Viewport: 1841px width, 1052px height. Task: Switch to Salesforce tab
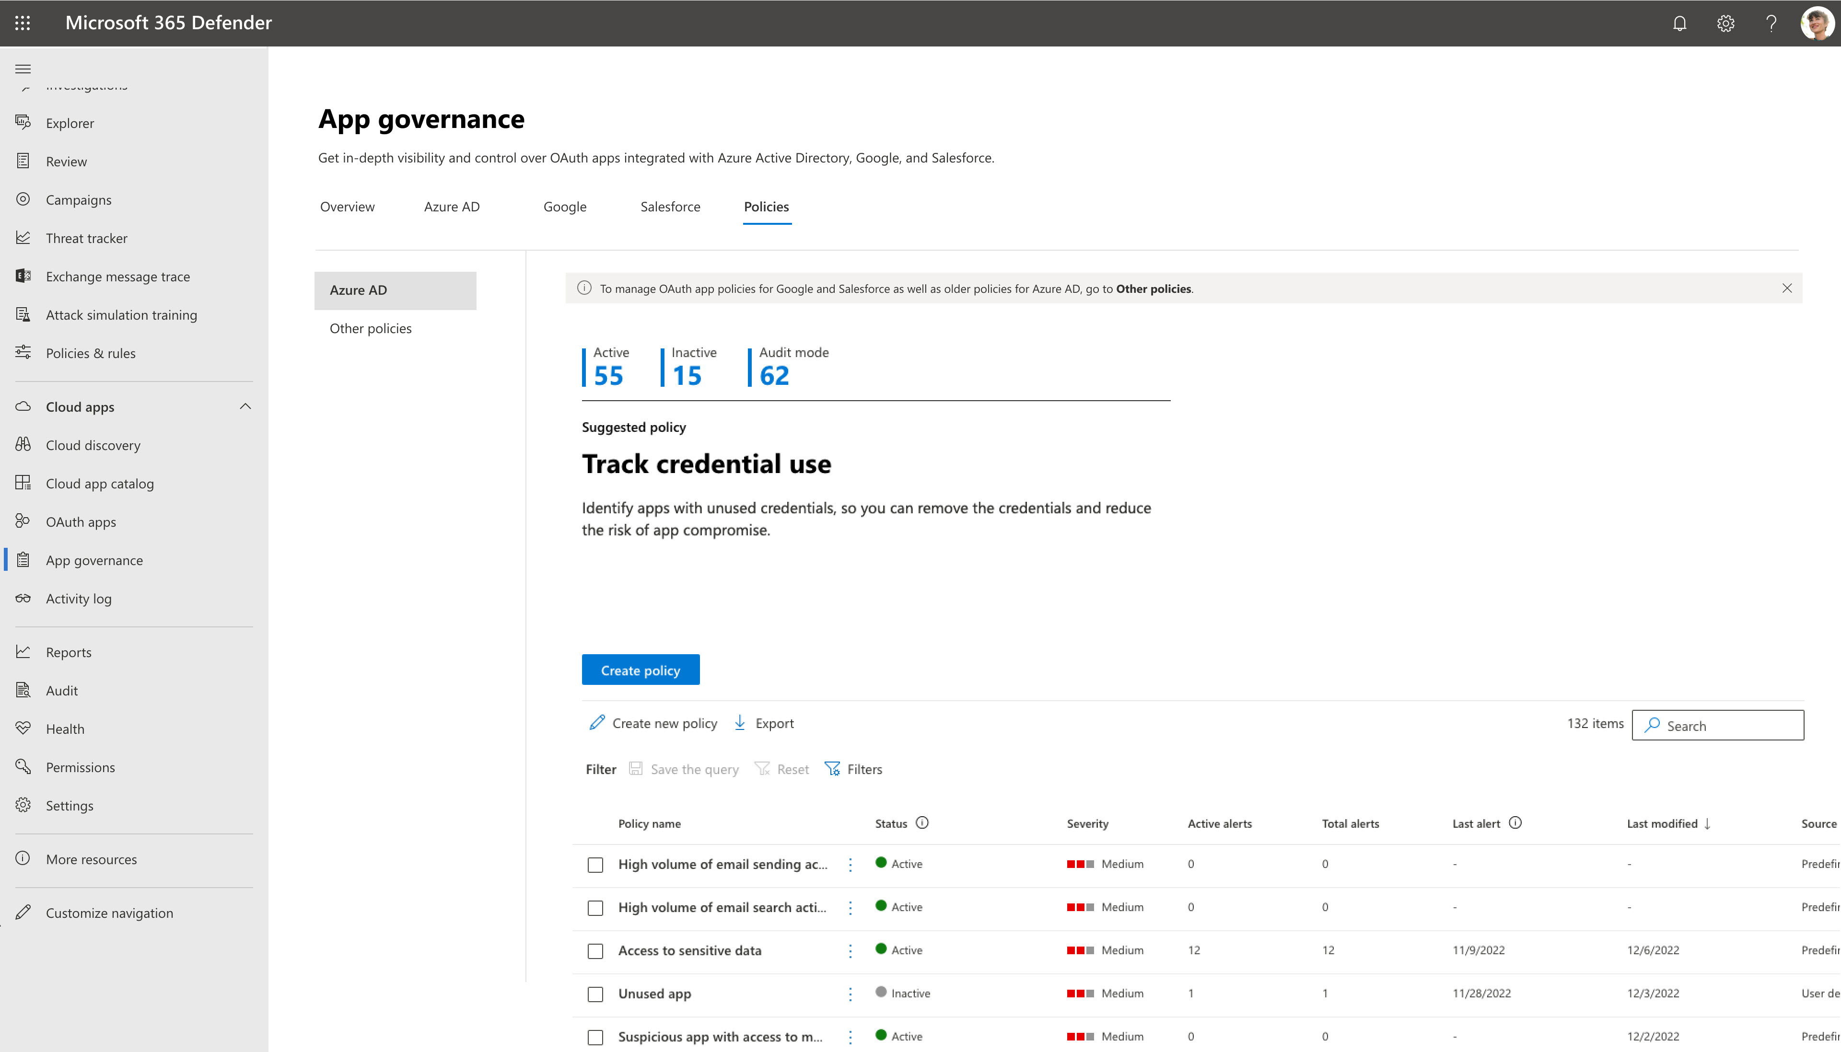click(669, 206)
